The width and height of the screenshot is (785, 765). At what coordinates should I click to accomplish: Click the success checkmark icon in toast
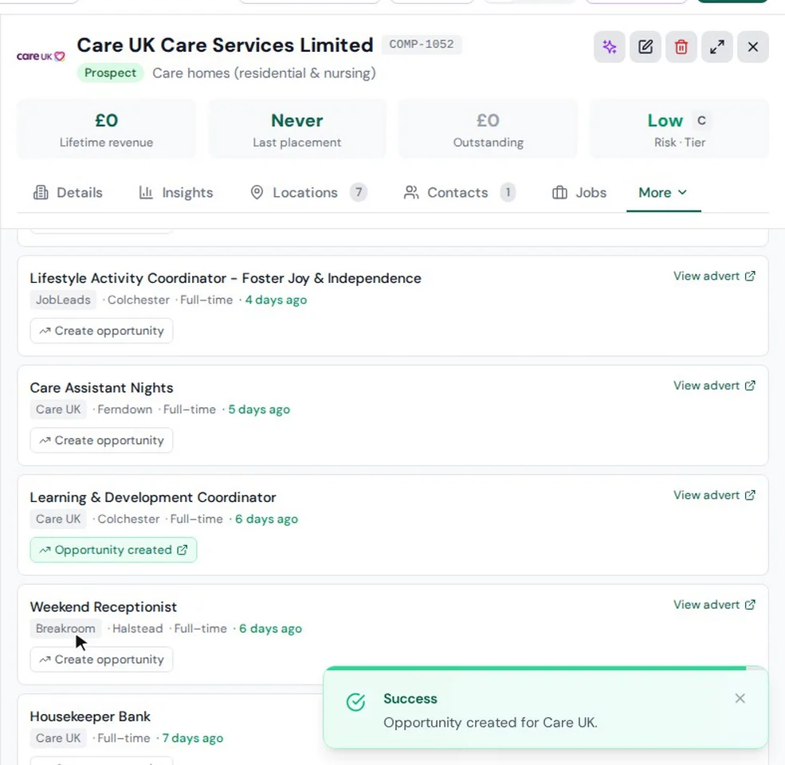[x=355, y=702]
